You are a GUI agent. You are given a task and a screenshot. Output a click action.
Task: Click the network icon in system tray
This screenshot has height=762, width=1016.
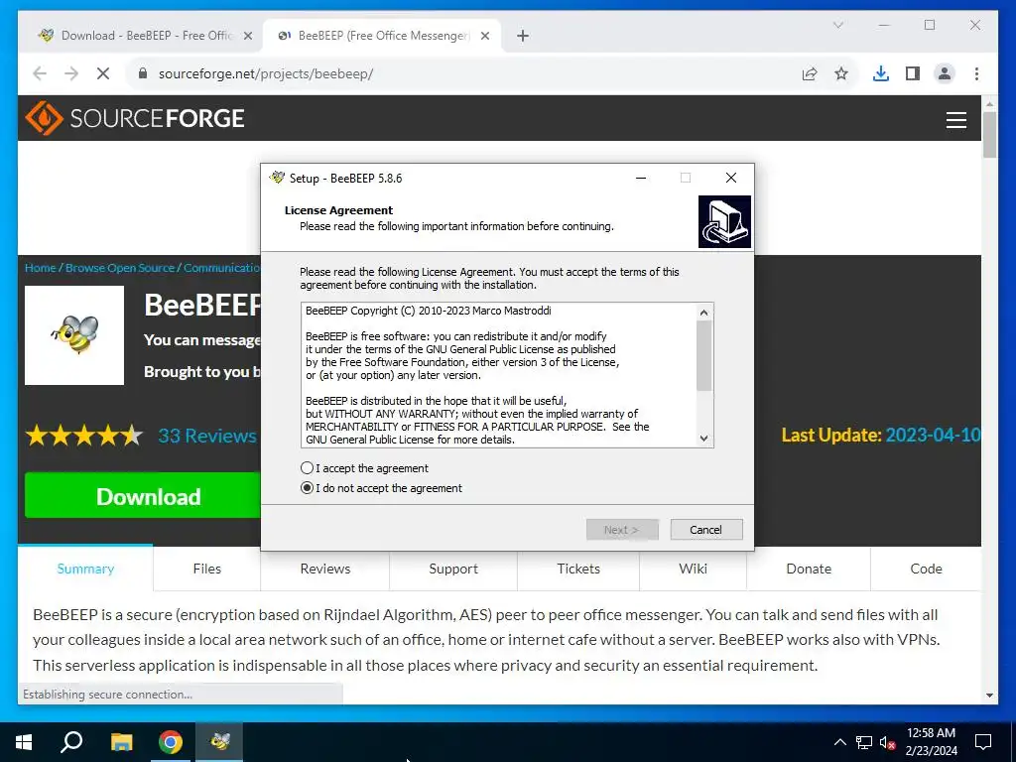(x=864, y=742)
